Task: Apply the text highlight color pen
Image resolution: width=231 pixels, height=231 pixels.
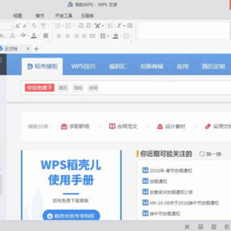Action: (23, 36)
